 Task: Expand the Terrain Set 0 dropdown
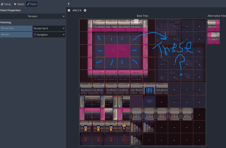point(49,28)
